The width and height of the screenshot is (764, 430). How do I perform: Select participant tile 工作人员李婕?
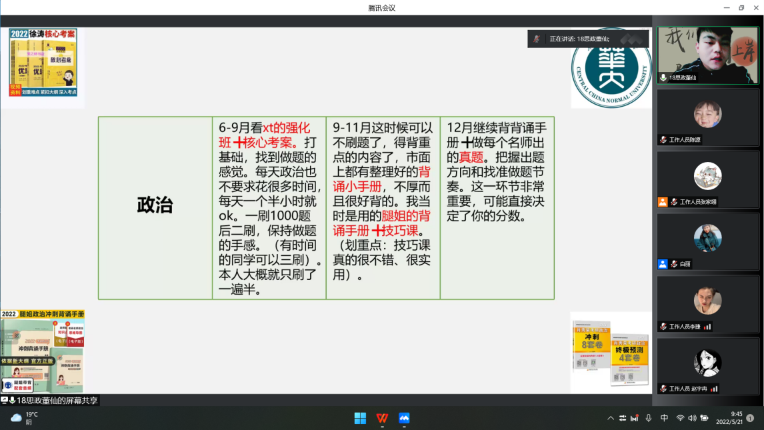tap(707, 303)
